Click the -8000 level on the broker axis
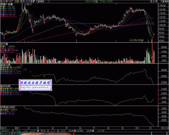Viewport: 169px width, 135px height. coord(164,120)
